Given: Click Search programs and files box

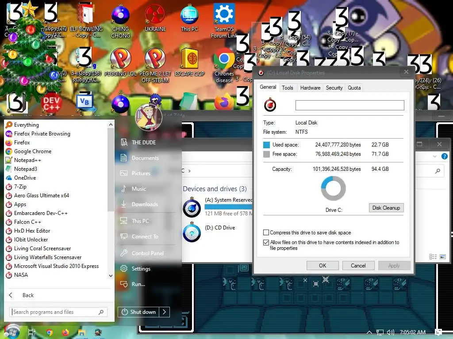Looking at the screenshot, I should click(x=58, y=312).
